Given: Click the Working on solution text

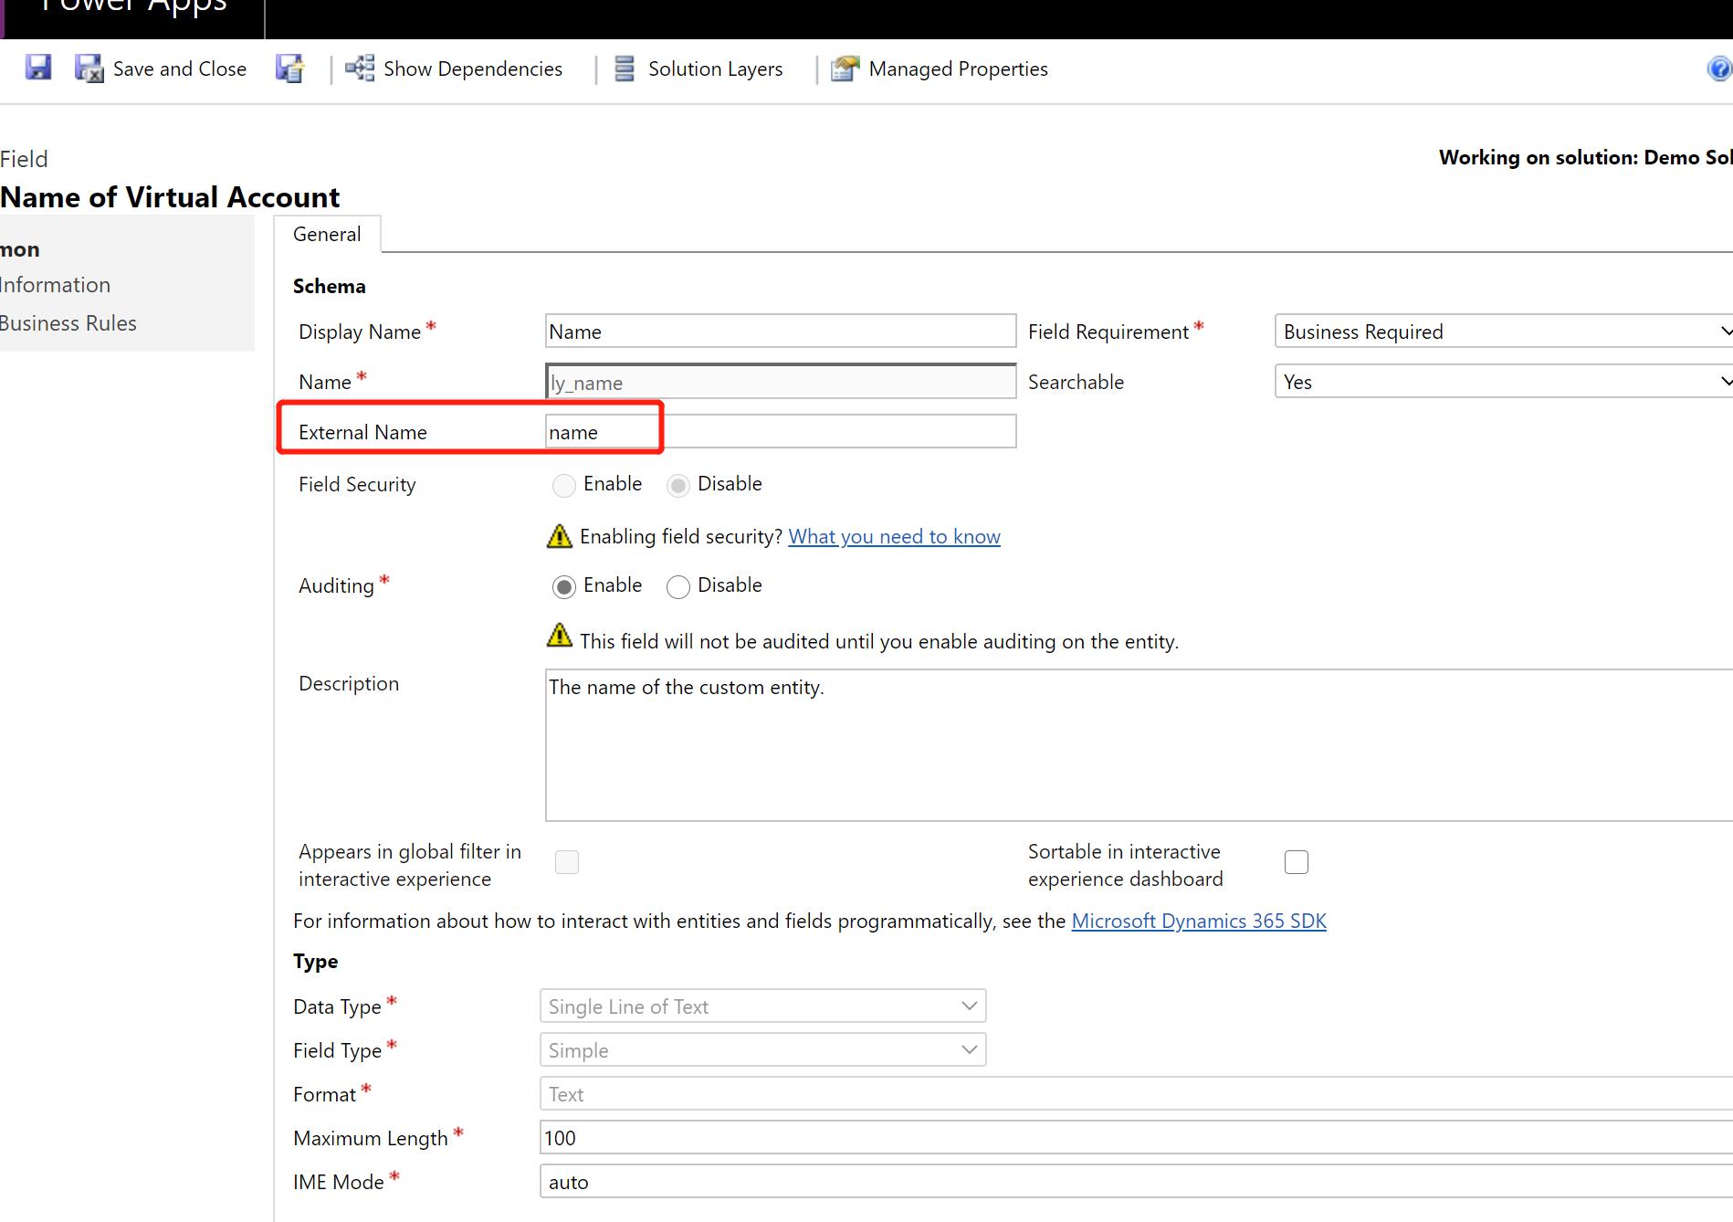Looking at the screenshot, I should (x=1586, y=157).
